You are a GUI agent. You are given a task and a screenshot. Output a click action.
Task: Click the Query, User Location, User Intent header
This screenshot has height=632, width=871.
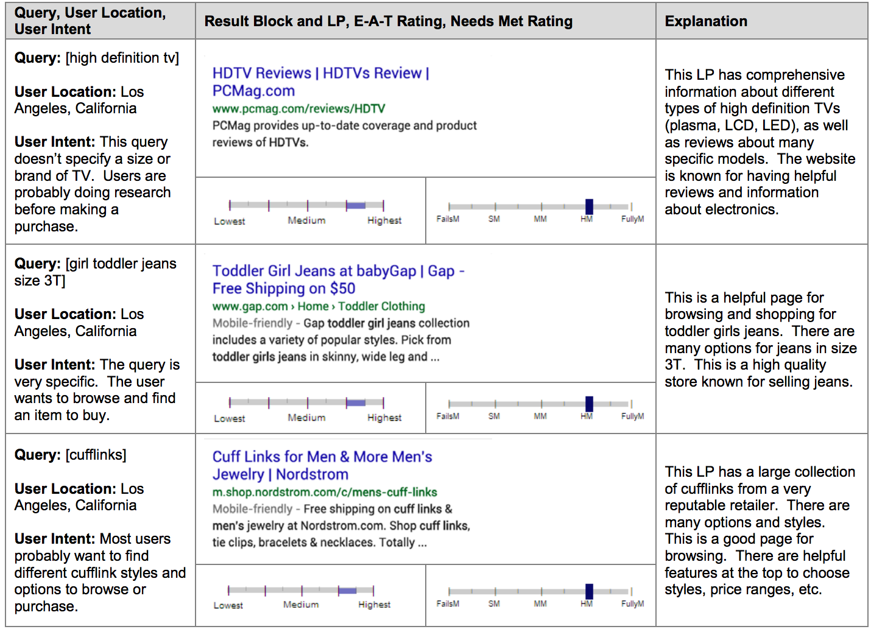pos(90,21)
